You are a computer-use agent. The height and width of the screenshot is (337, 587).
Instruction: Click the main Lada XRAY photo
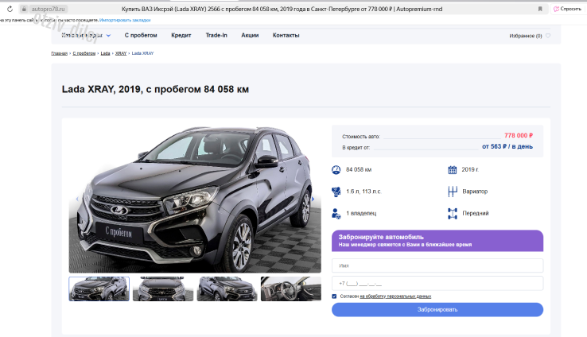coord(195,199)
